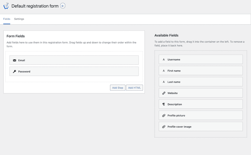Image resolution: width=251 pixels, height=155 pixels.
Task: Click the paperclip icon beside Profile picture
Action: (164, 115)
